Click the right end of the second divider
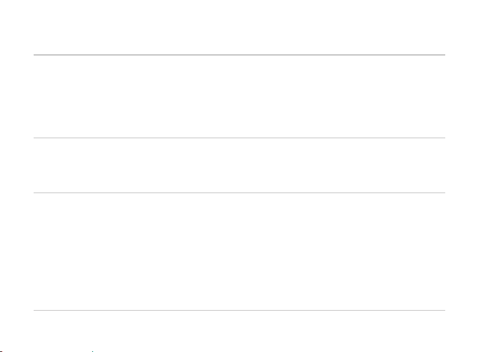 [x=445, y=138]
